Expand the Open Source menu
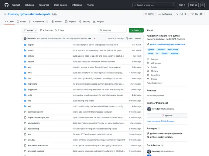The width and height of the screenshot is (209, 156). pyautogui.click(x=61, y=5)
